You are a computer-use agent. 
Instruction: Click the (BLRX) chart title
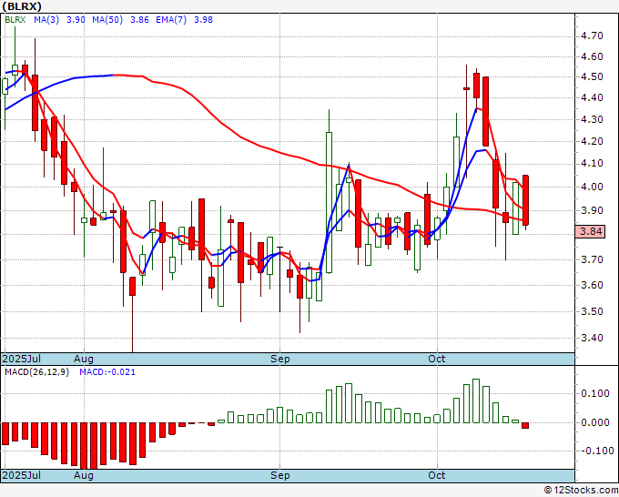point(22,6)
